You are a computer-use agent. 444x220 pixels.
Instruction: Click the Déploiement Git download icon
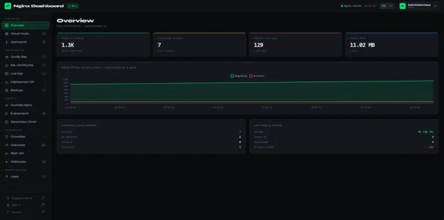pyautogui.click(x=7, y=82)
